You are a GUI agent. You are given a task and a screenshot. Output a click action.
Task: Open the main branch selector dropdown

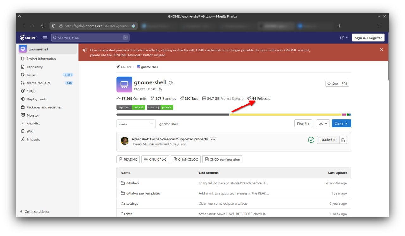pyautogui.click(x=136, y=124)
